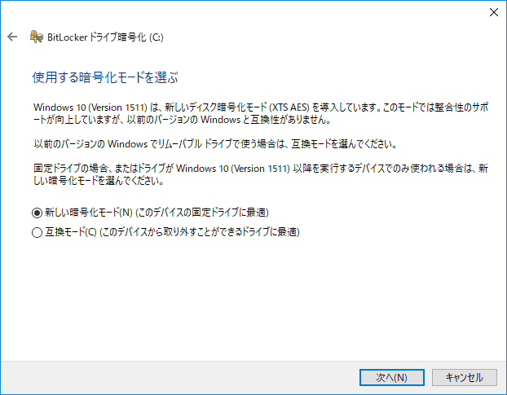
Task: Click the 互換モード(C) label text
Action: (x=70, y=232)
